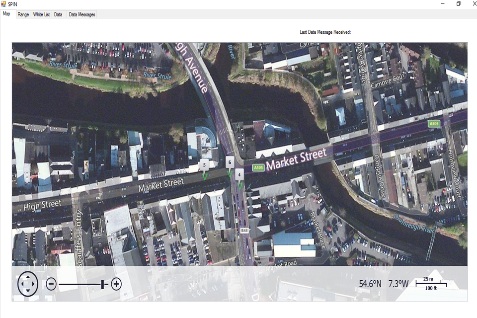Image resolution: width=477 pixels, height=318 pixels.
Task: Pan the map down with the arrow
Action: pyautogui.click(x=28, y=292)
